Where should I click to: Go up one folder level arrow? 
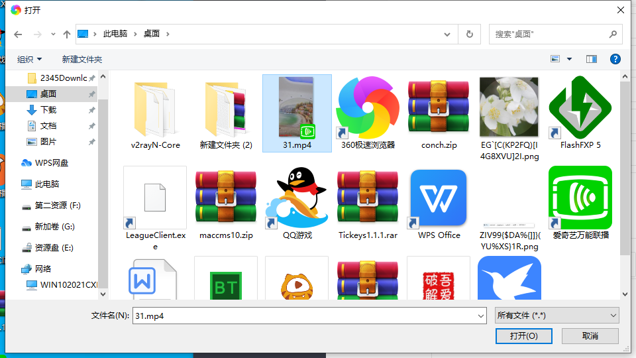coord(67,34)
